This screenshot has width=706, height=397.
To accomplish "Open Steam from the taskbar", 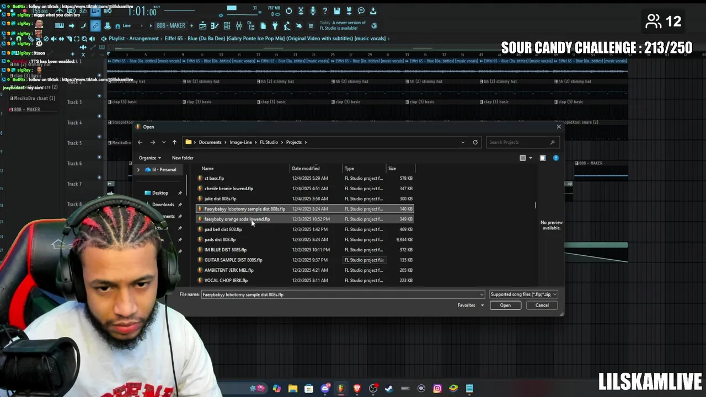I will pos(389,389).
